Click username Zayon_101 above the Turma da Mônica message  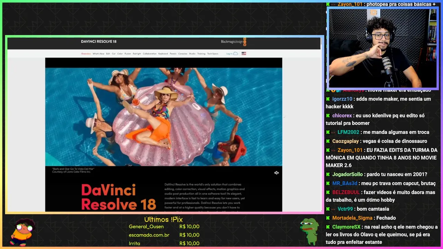[x=350, y=150]
